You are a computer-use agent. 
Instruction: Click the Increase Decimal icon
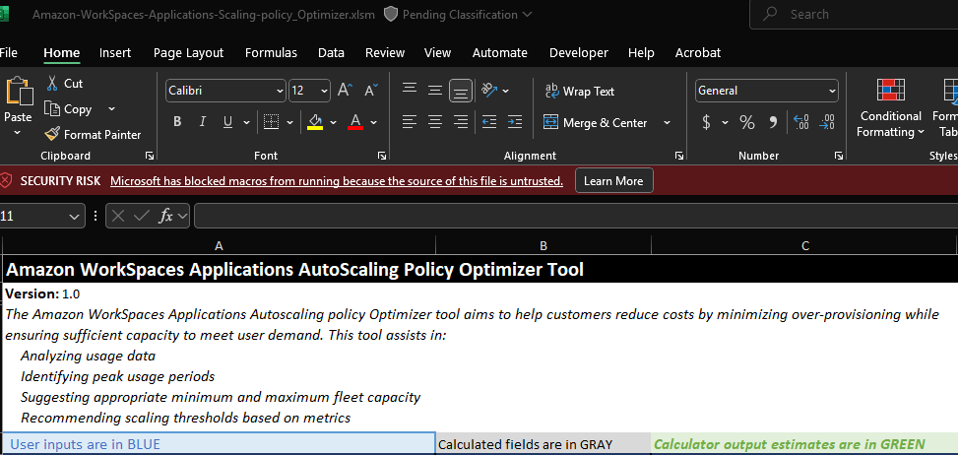click(801, 123)
